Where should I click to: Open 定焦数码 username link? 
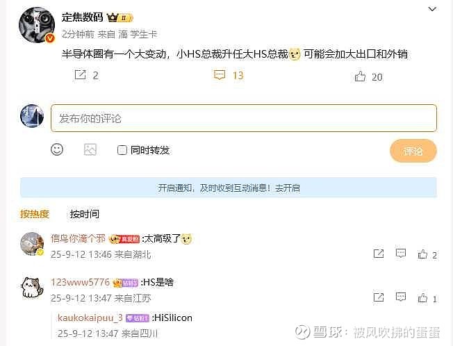point(83,17)
